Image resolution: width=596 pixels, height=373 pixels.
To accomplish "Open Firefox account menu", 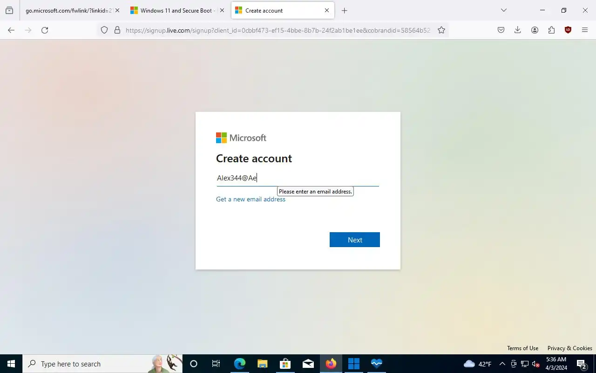I will [x=535, y=30].
